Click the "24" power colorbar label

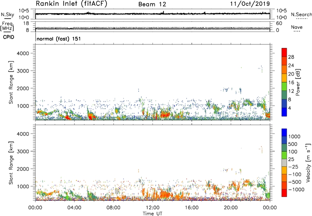(291, 66)
